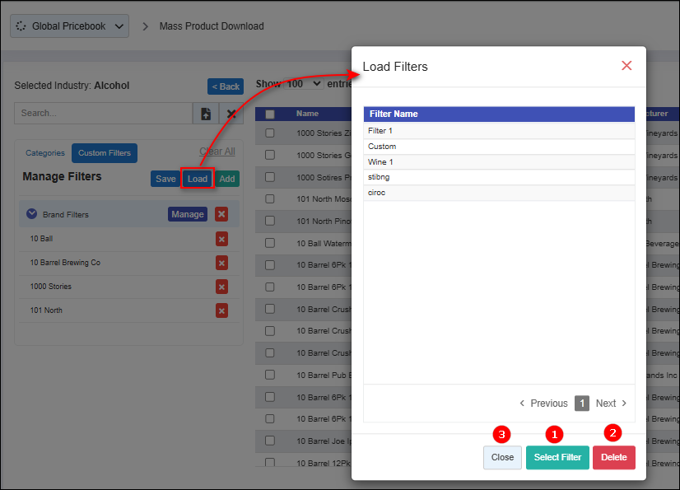
Task: Click the upload file icon beside search
Action: [205, 114]
